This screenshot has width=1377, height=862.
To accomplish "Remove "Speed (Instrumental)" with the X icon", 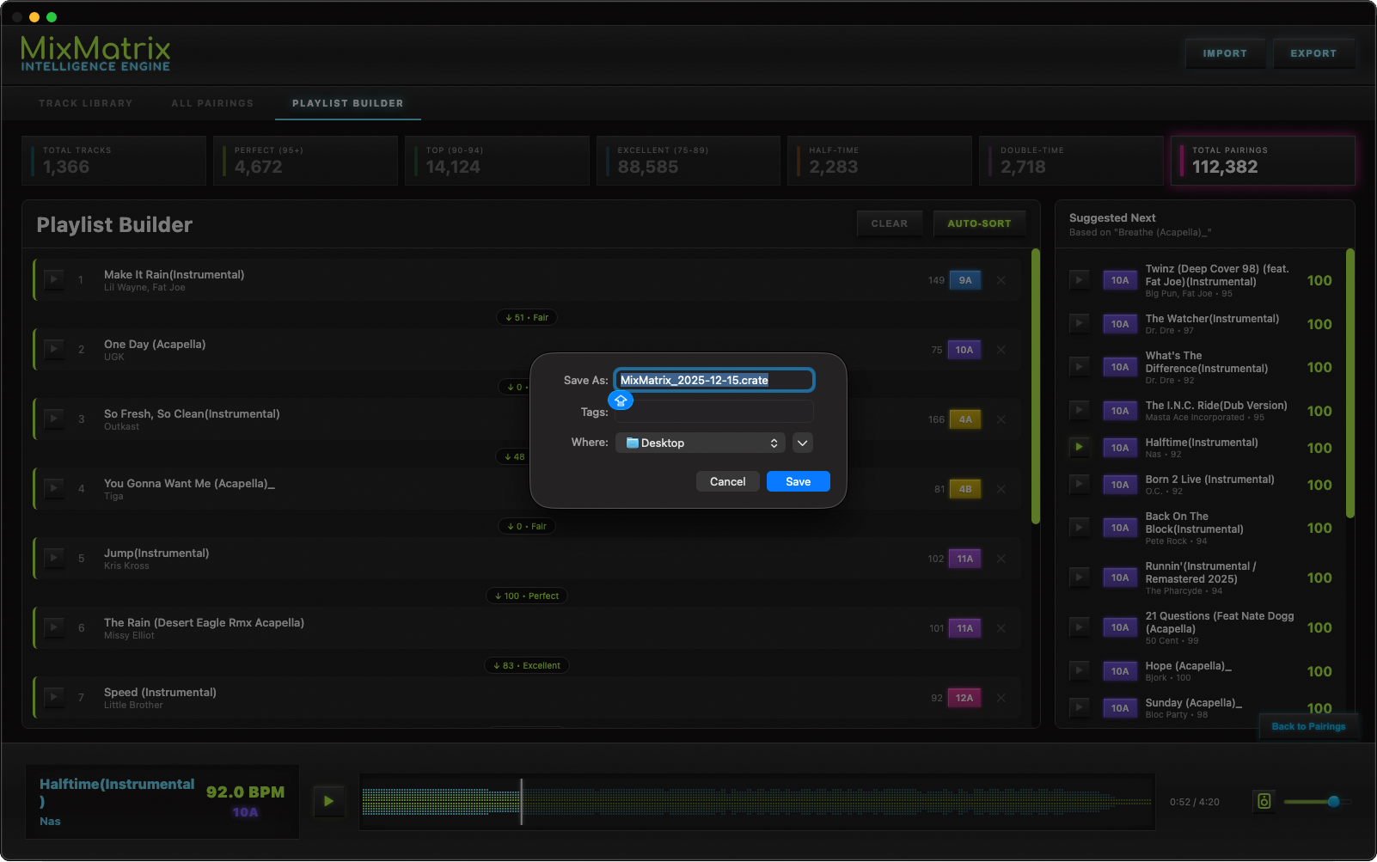I will click(x=1001, y=698).
